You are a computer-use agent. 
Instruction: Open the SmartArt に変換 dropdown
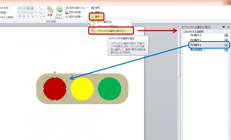(x=7, y=17)
